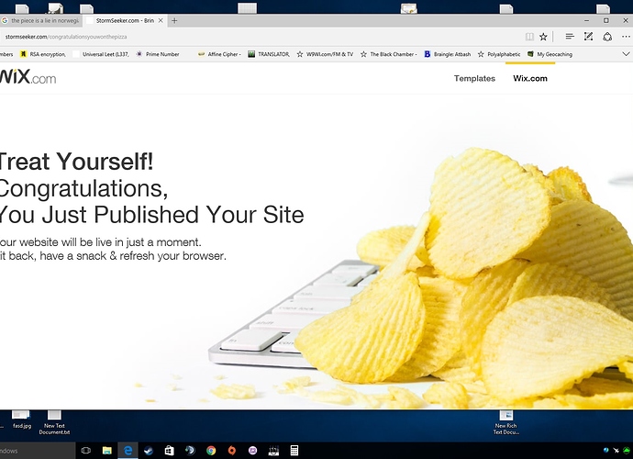Click the address bar URL field

(257, 37)
